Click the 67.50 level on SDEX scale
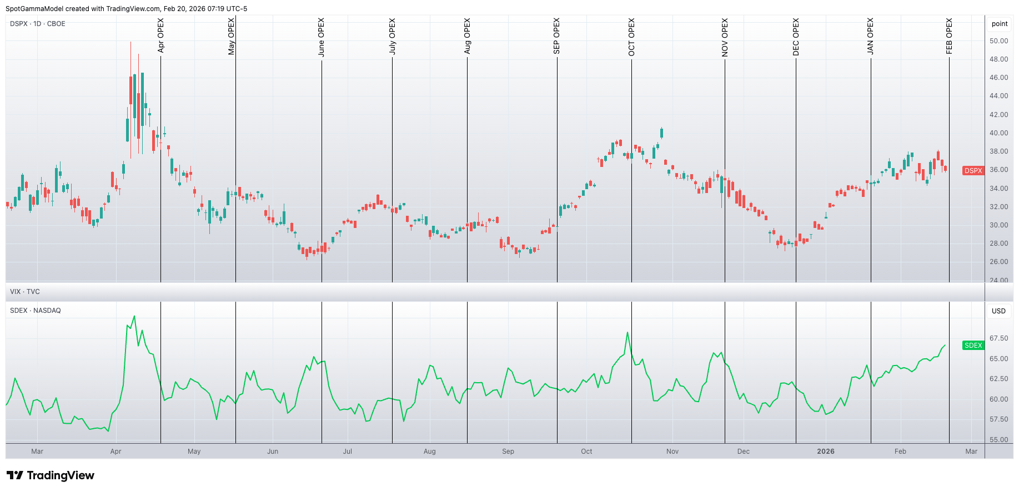 tap(998, 338)
